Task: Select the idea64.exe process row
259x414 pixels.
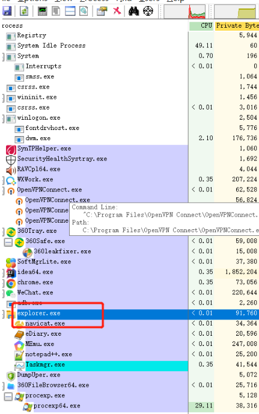Action: point(130,272)
